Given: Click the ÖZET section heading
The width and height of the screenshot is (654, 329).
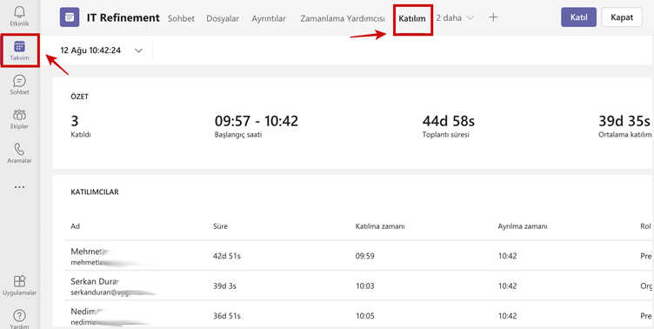Looking at the screenshot, I should [x=79, y=97].
